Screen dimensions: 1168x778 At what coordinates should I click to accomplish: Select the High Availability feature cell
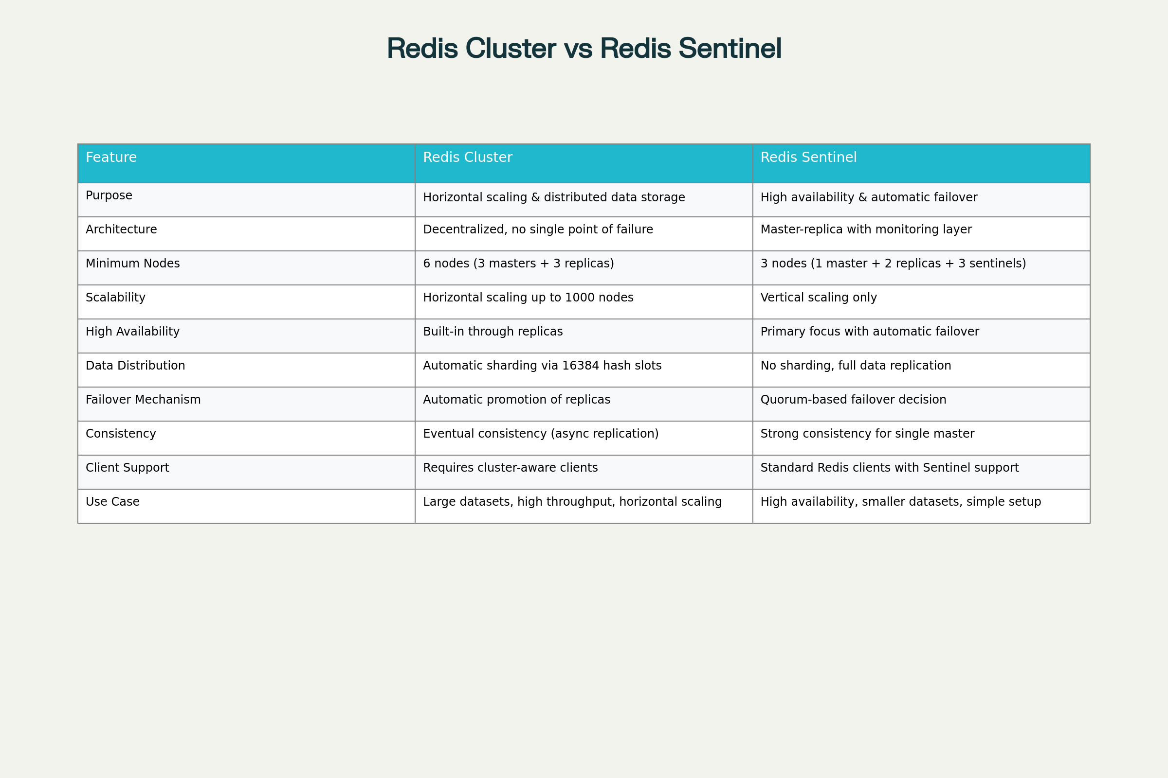point(132,332)
